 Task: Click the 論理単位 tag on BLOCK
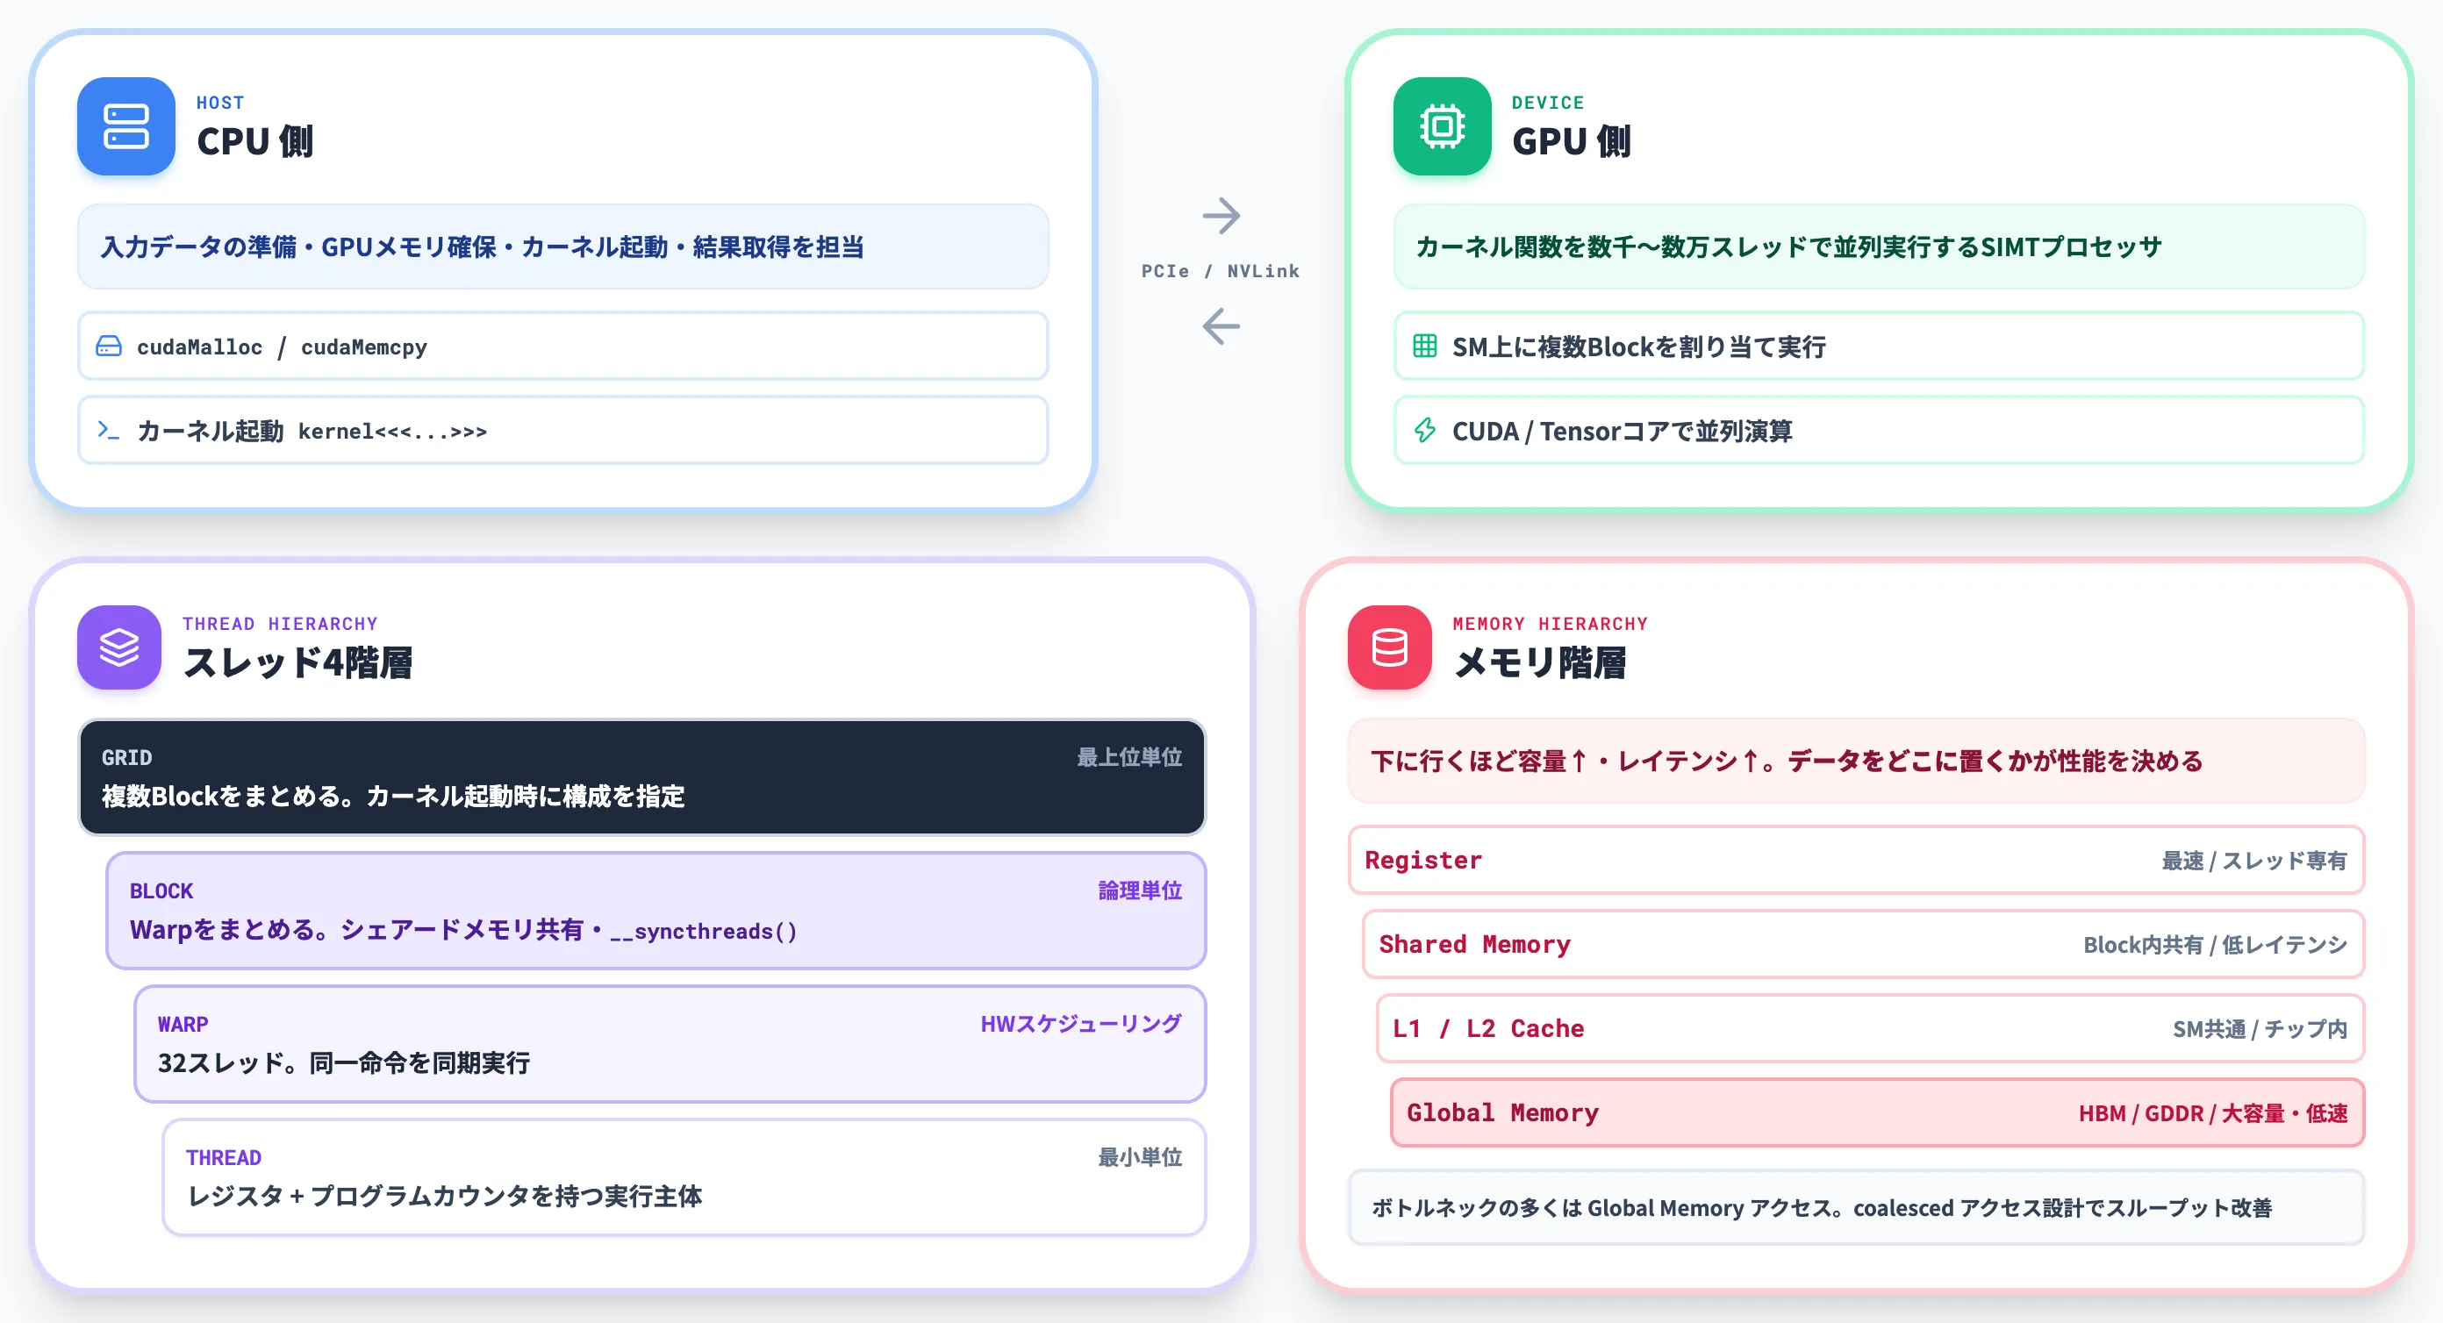pos(1140,890)
